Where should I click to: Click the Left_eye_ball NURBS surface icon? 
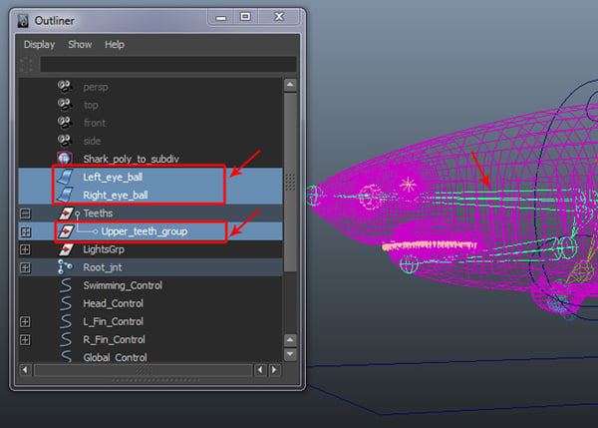[65, 177]
